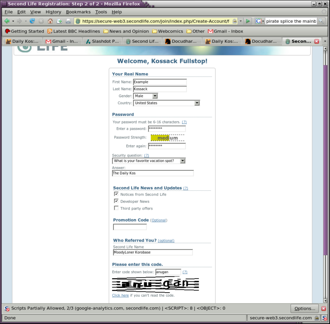This screenshot has width=330, height=324.
Task: Click the search magnifier icon
Action: [321, 21]
